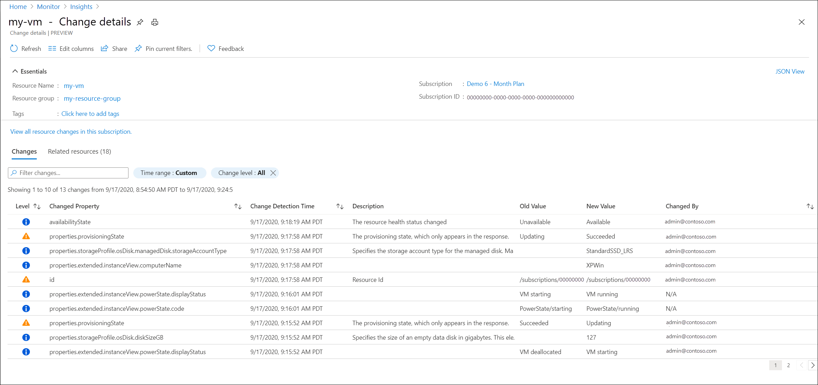Open JSON View
The image size is (818, 385).
point(789,71)
